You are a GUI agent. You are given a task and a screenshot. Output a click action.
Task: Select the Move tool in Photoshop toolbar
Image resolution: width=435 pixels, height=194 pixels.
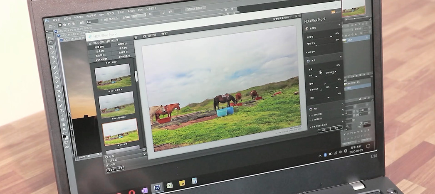[50, 37]
